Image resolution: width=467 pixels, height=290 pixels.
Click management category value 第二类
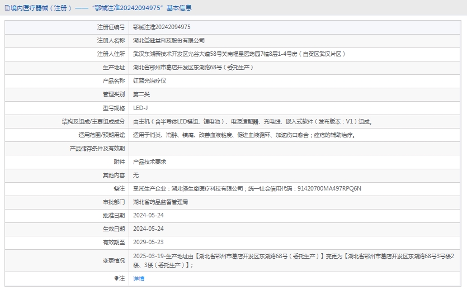click(141, 94)
